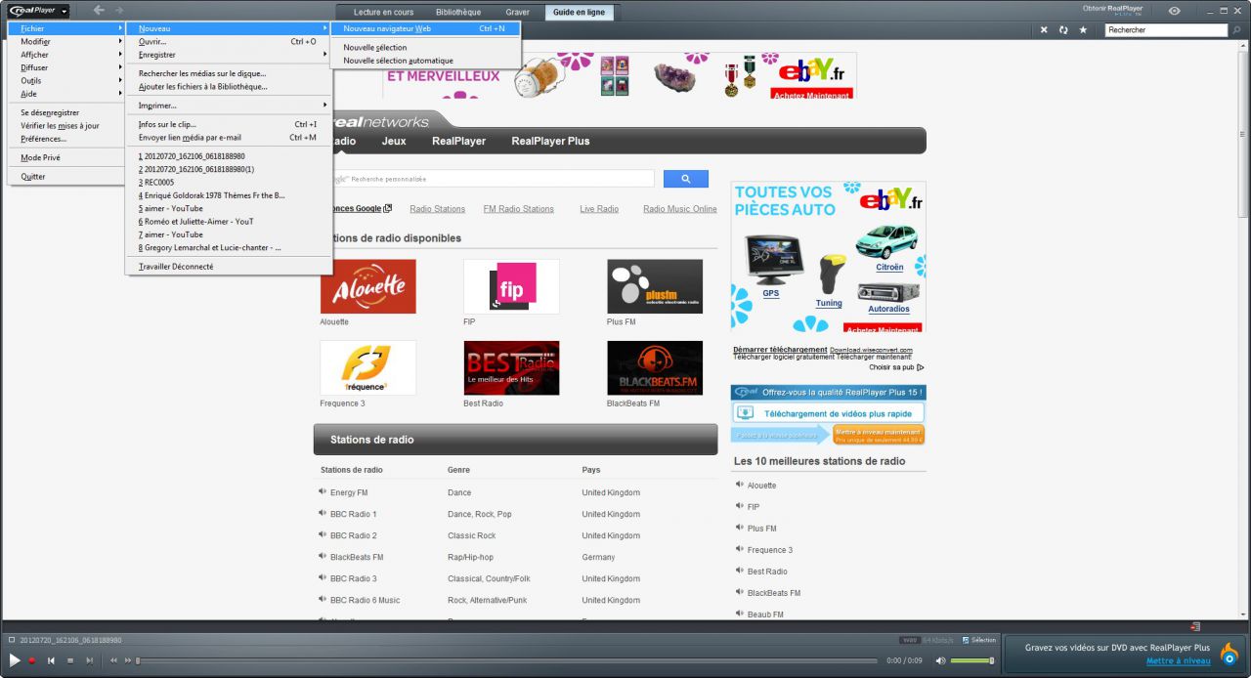
Task: Click the eye icon in title bar
Action: (1174, 11)
